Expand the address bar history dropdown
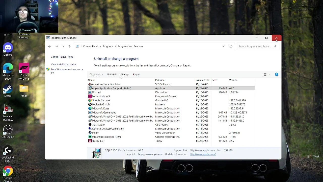The width and height of the screenshot is (323, 182). 224,46
